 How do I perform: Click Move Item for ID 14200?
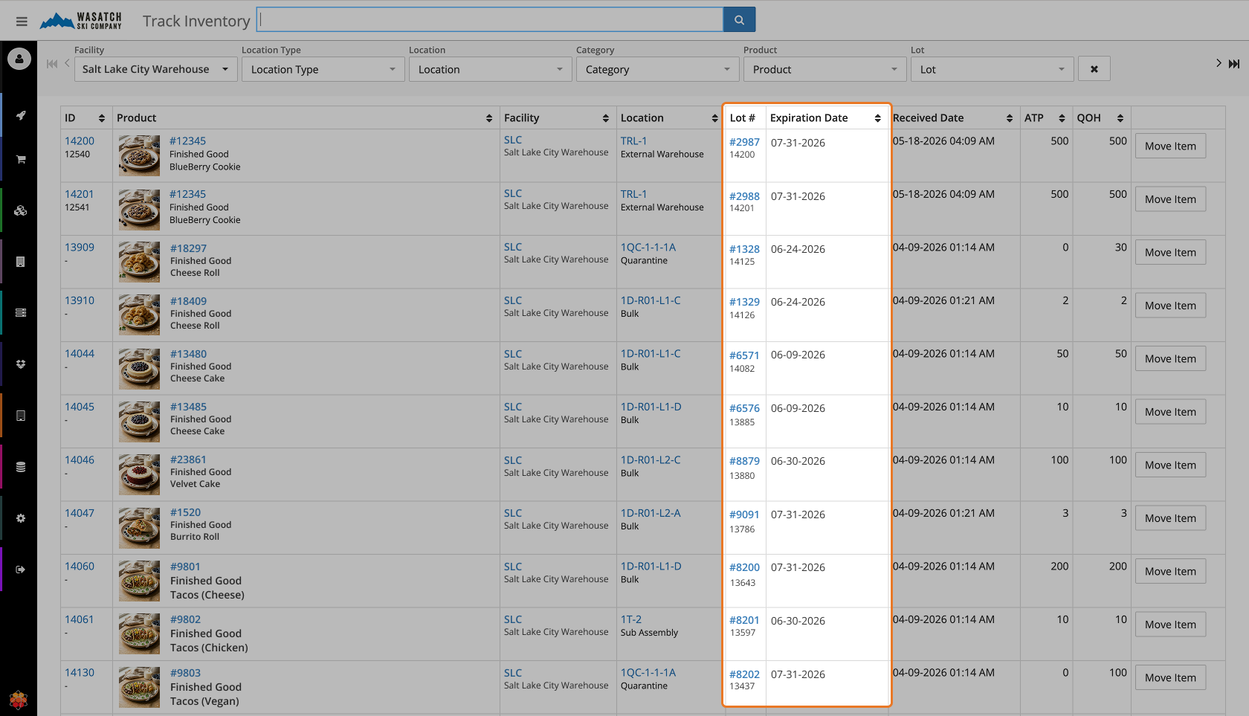point(1170,146)
